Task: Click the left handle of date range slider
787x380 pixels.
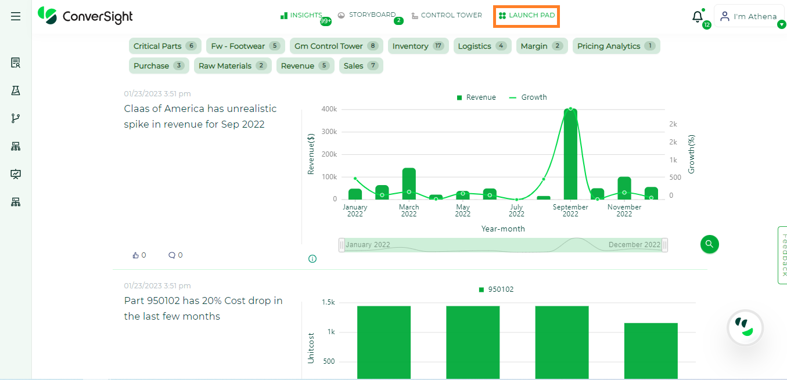Action: pos(342,245)
